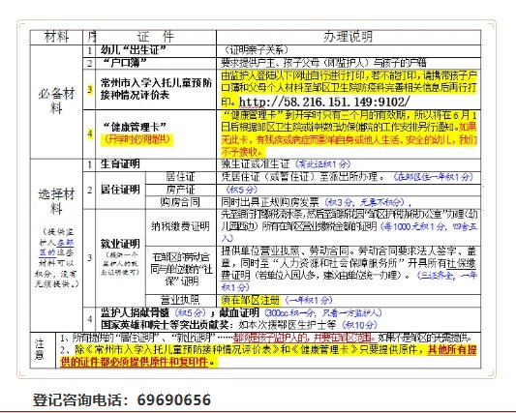Image resolution: width=516 pixels, height=413 pixels.
Task: Open the http://58.216.151.149:9102/ link
Action: pyautogui.click(x=324, y=102)
